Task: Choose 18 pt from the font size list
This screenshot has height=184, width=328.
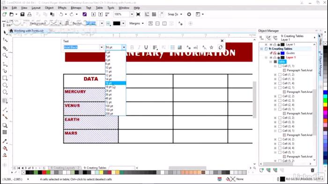Action: (x=115, y=87)
